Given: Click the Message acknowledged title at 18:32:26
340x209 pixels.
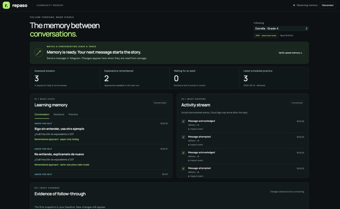Looking at the screenshot, I should pyautogui.click(x=202, y=121).
